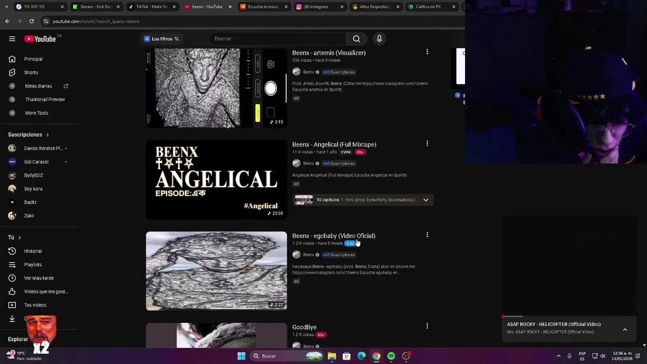This screenshot has width=647, height=364.
Task: Open the weather widget showing 10°C
Action: pyautogui.click(x=24, y=356)
